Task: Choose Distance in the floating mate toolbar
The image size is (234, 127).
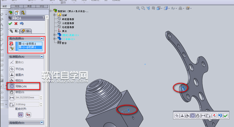Action: [203, 116]
